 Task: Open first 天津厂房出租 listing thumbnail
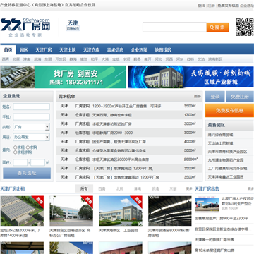pyautogui.click(x=22, y=211)
